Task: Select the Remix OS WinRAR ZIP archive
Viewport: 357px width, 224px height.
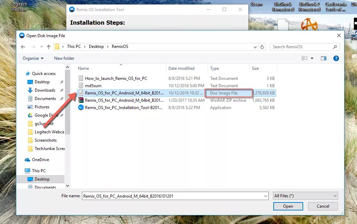Action: (176, 100)
